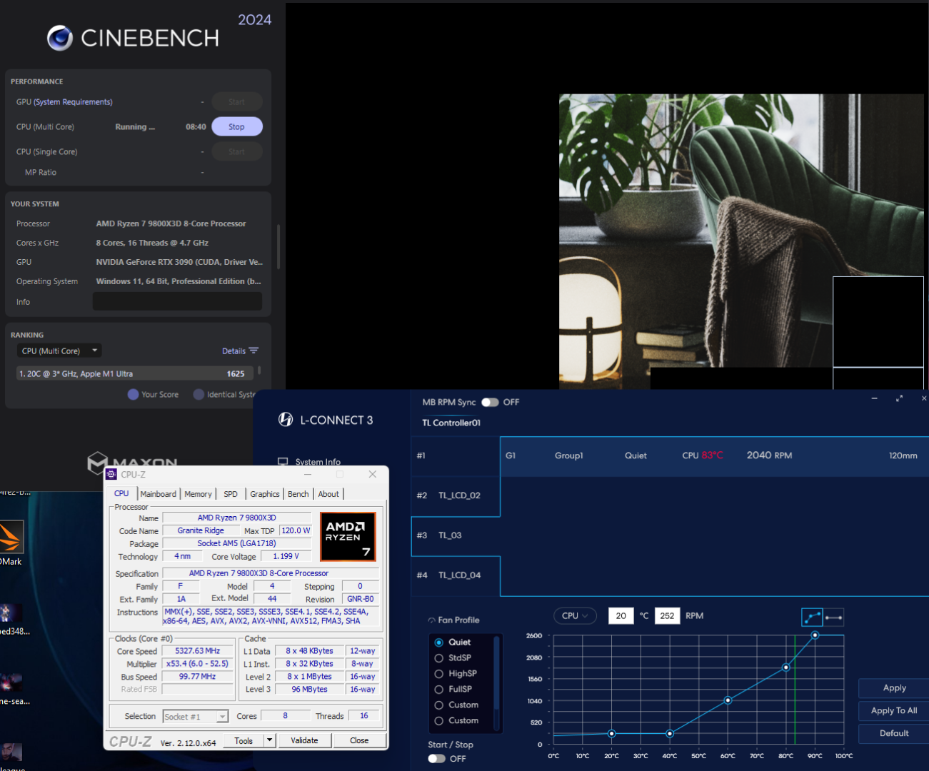This screenshot has width=929, height=771.
Task: Stop the CPU Multi Core benchmark
Action: coord(237,126)
